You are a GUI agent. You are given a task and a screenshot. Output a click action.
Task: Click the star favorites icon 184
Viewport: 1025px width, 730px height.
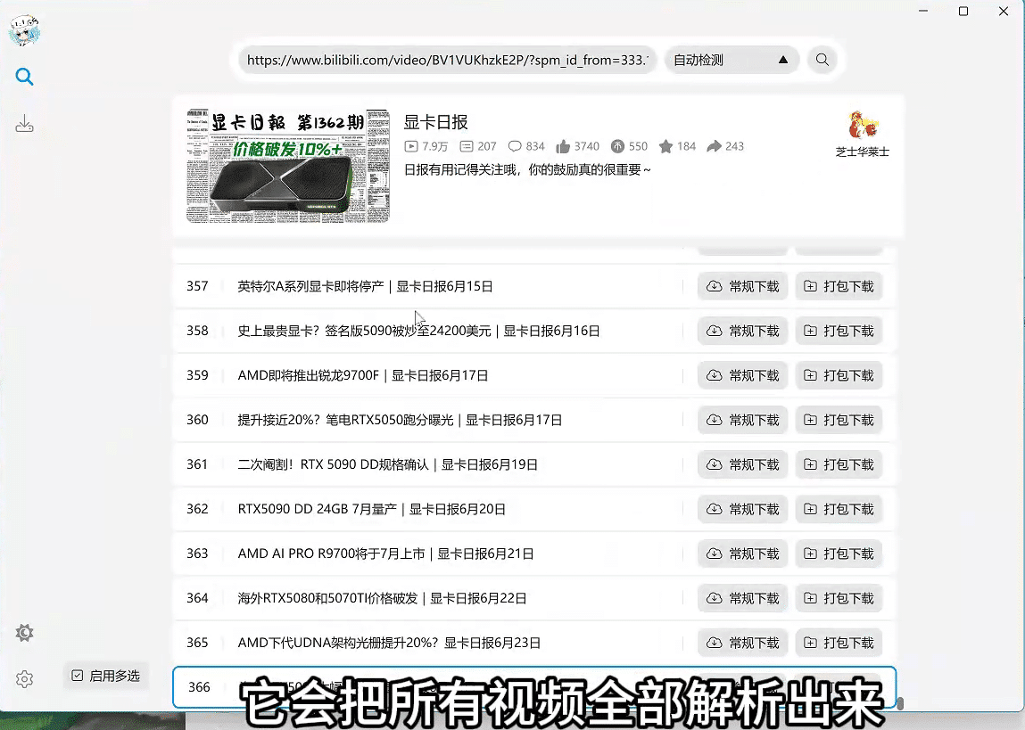[x=665, y=146]
